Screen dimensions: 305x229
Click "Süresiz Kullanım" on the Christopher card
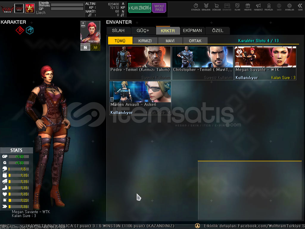(x=218, y=78)
